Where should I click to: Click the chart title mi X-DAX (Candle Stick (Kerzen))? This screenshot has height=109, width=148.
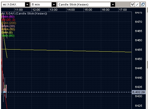(x=24, y=14)
